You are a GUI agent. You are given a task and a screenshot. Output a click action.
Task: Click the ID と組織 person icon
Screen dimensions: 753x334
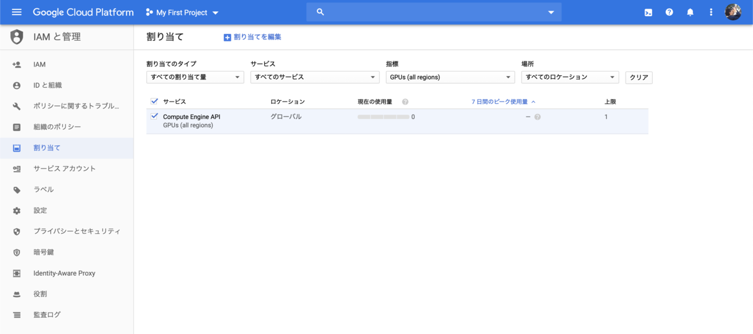[x=17, y=85]
